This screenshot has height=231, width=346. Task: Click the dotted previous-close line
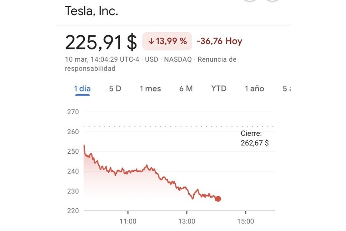tap(179, 126)
